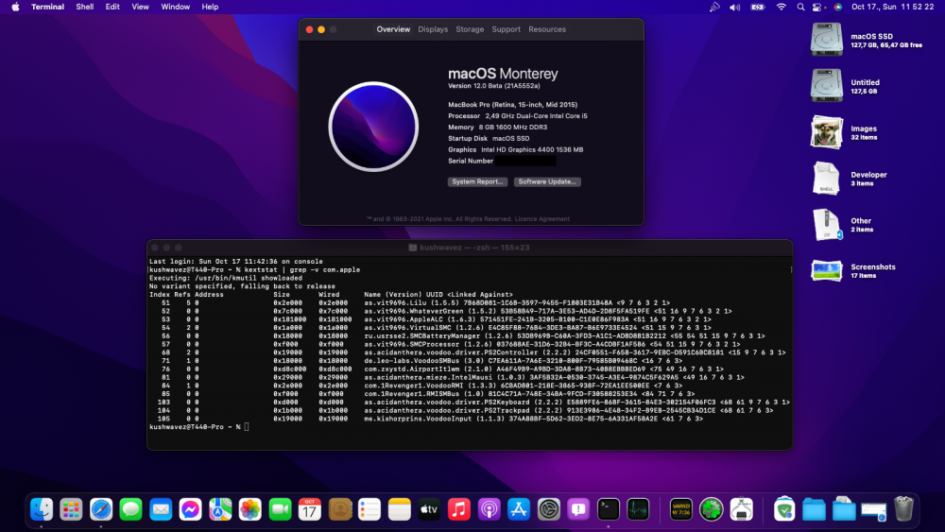Open the View menu
Viewport: 945px width, 532px height.
coord(141,7)
